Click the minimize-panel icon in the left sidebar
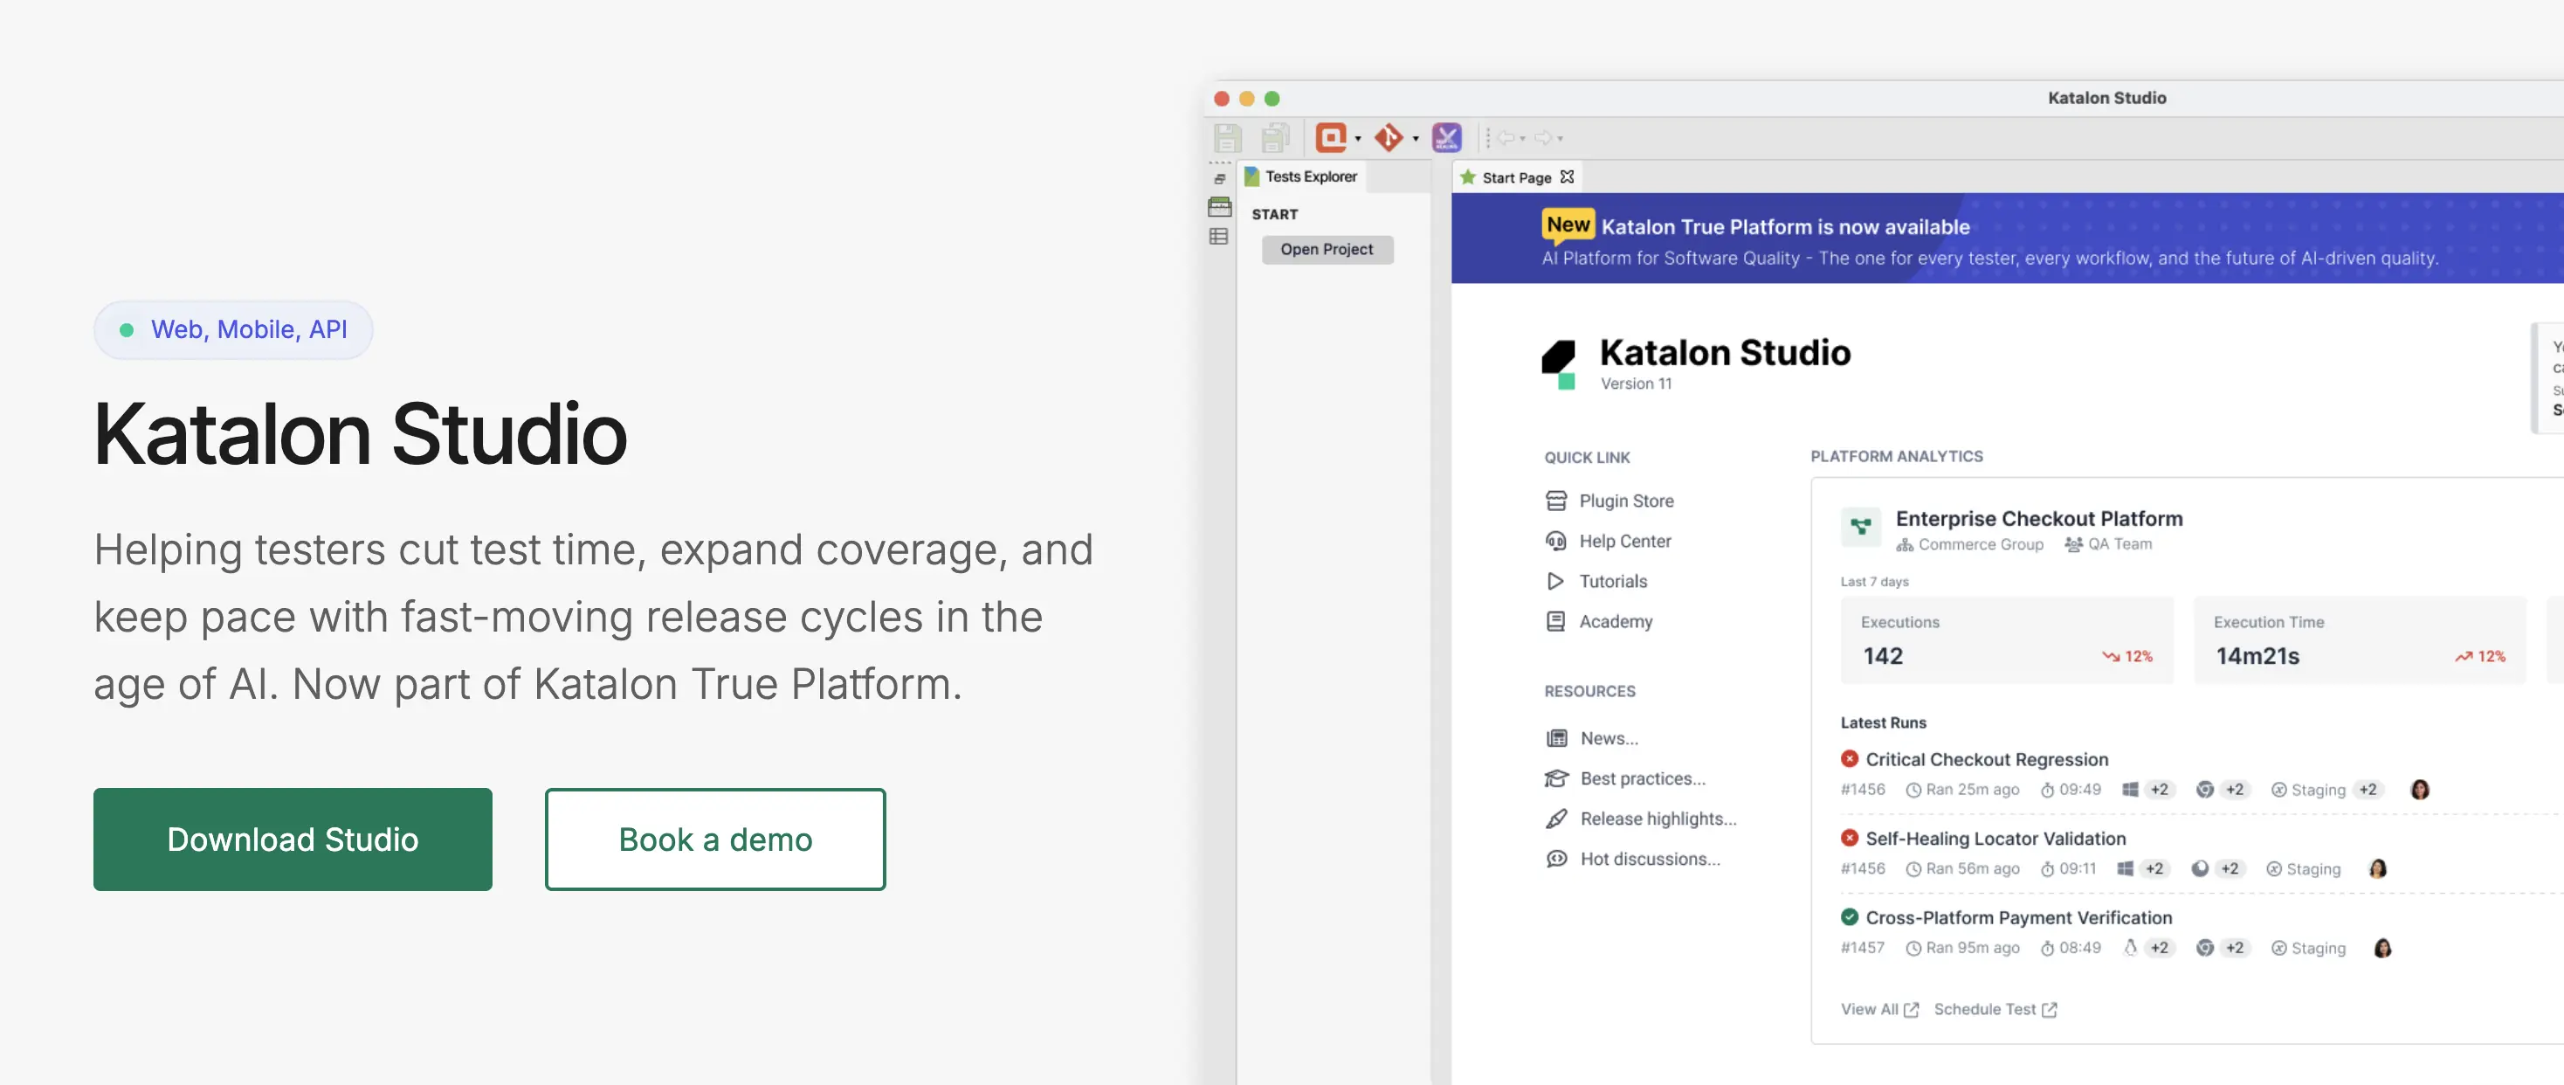The image size is (2564, 1085). pyautogui.click(x=1219, y=179)
